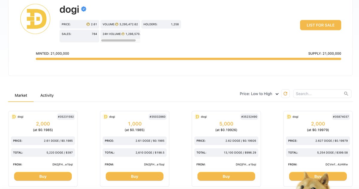Click the PRICE 2.61 stat box
359x189 pixels.
pyautogui.click(x=79, y=24)
